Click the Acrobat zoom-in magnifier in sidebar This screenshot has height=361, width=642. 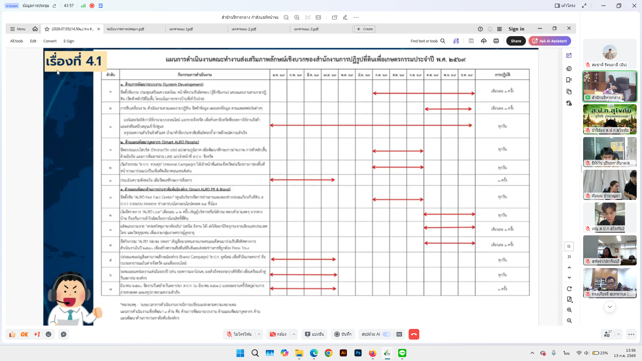point(569,310)
